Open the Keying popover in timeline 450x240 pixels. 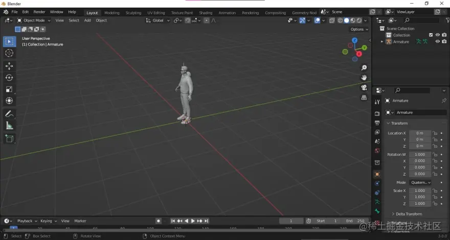[49, 221]
